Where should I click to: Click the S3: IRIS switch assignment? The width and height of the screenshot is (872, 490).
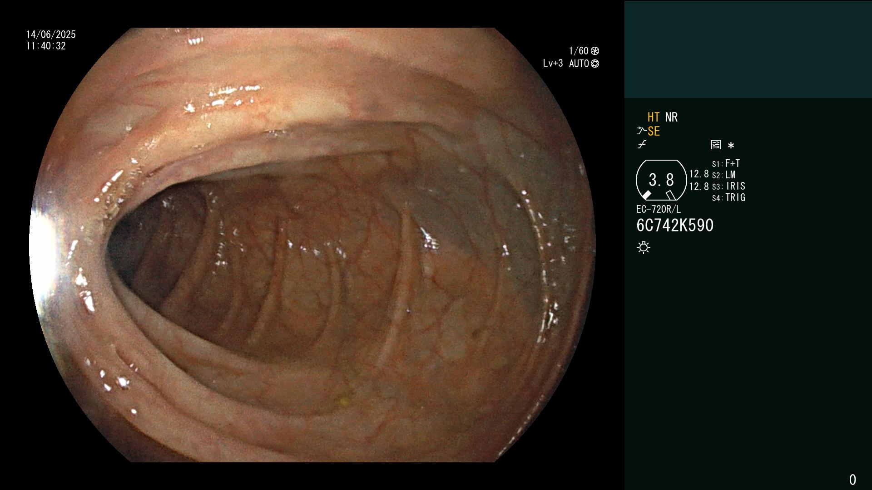pyautogui.click(x=728, y=186)
